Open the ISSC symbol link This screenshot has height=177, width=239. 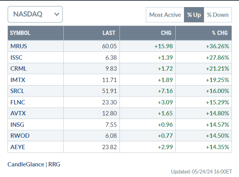click(x=17, y=57)
